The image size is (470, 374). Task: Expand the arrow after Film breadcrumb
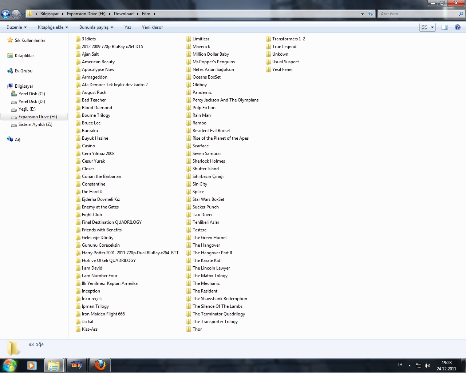(155, 14)
